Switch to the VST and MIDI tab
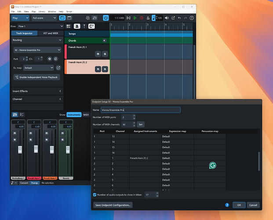Image resolution: width=273 pixels, height=220 pixels. (x=51, y=33)
